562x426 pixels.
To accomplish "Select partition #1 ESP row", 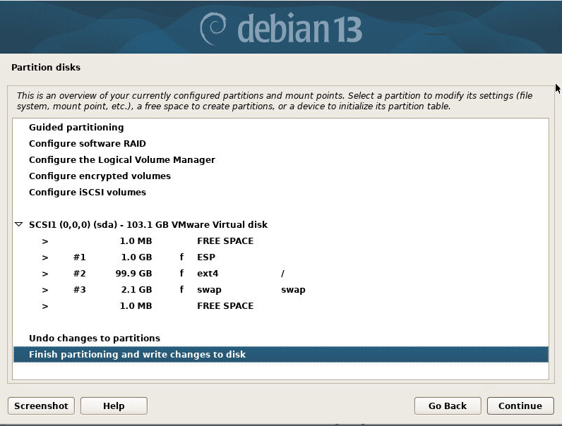I will [x=280, y=257].
